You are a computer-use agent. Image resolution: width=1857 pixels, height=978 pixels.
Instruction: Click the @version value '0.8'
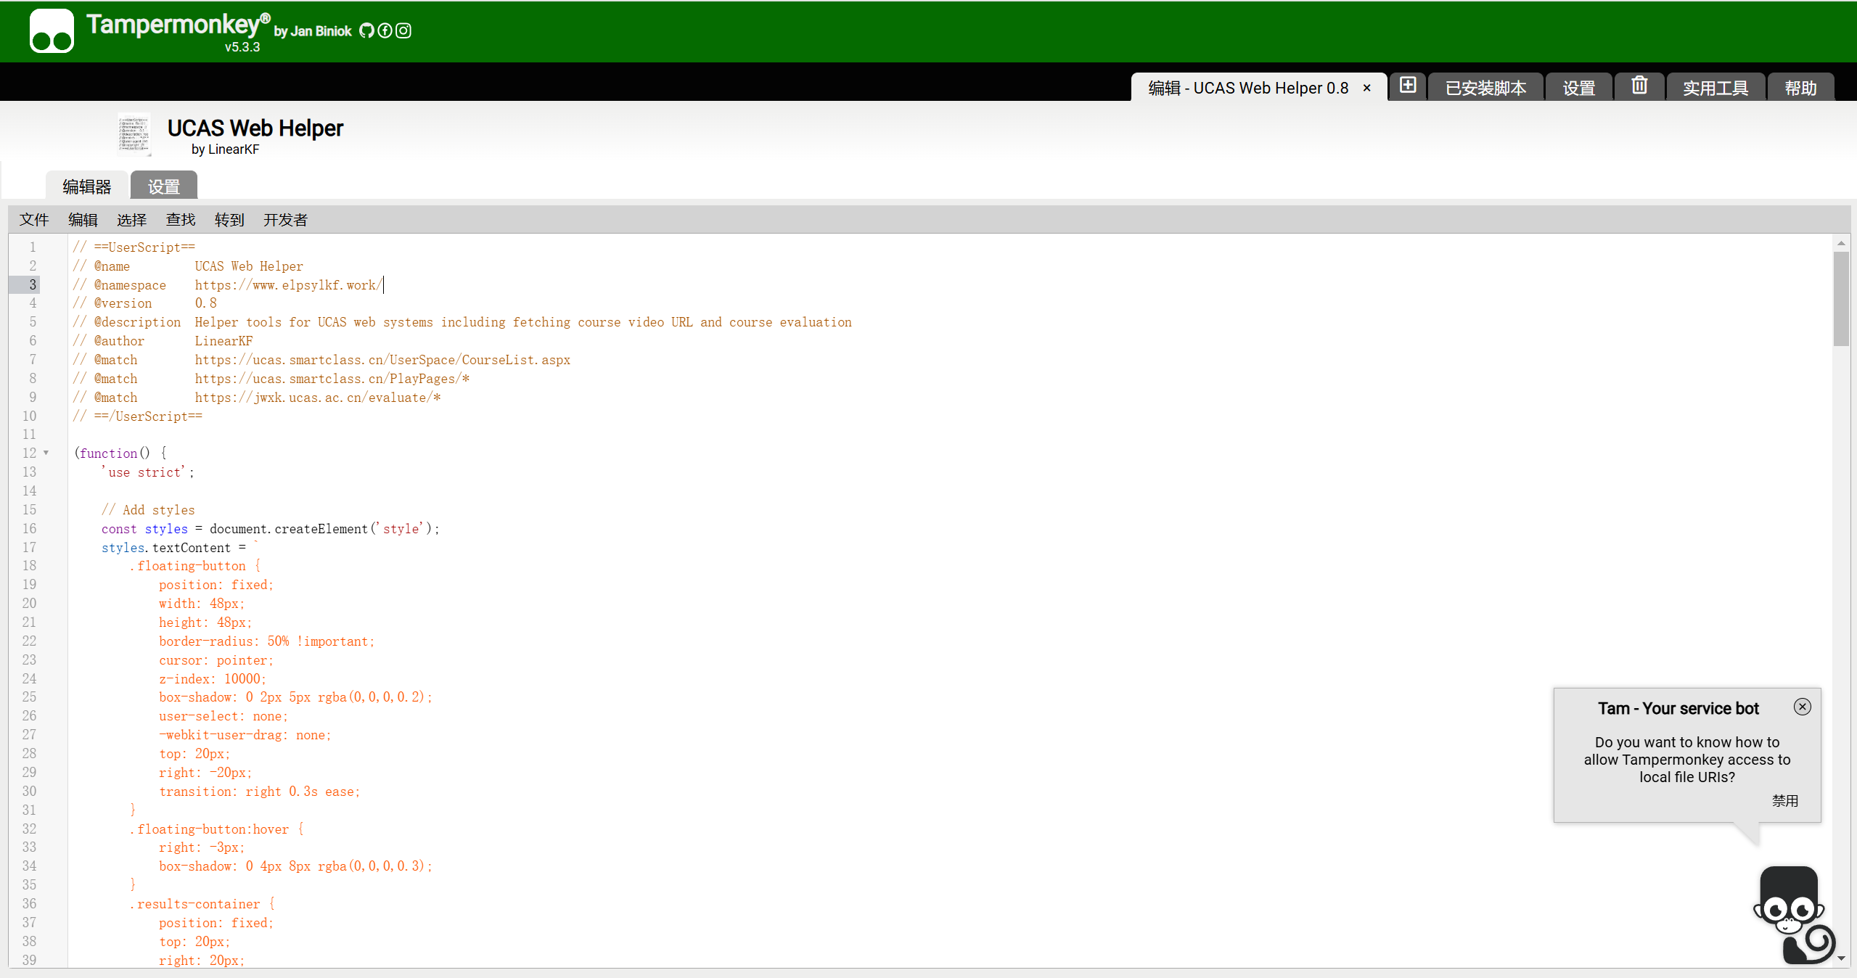(205, 303)
